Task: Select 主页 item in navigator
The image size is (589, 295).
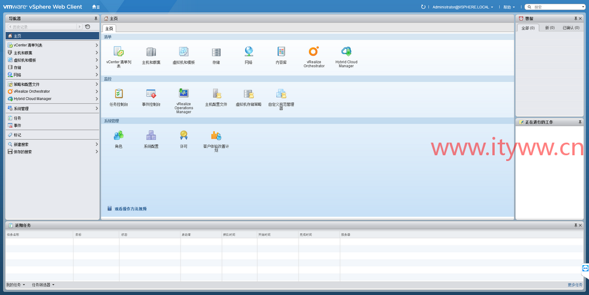Action: pyautogui.click(x=52, y=36)
